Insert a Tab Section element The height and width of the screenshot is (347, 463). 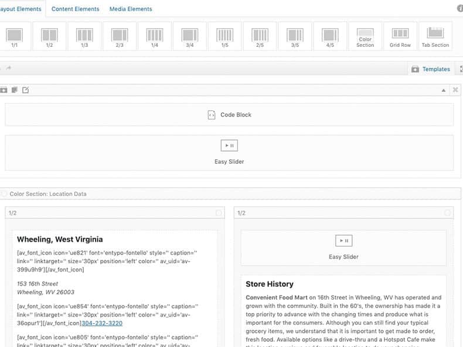pos(435,36)
